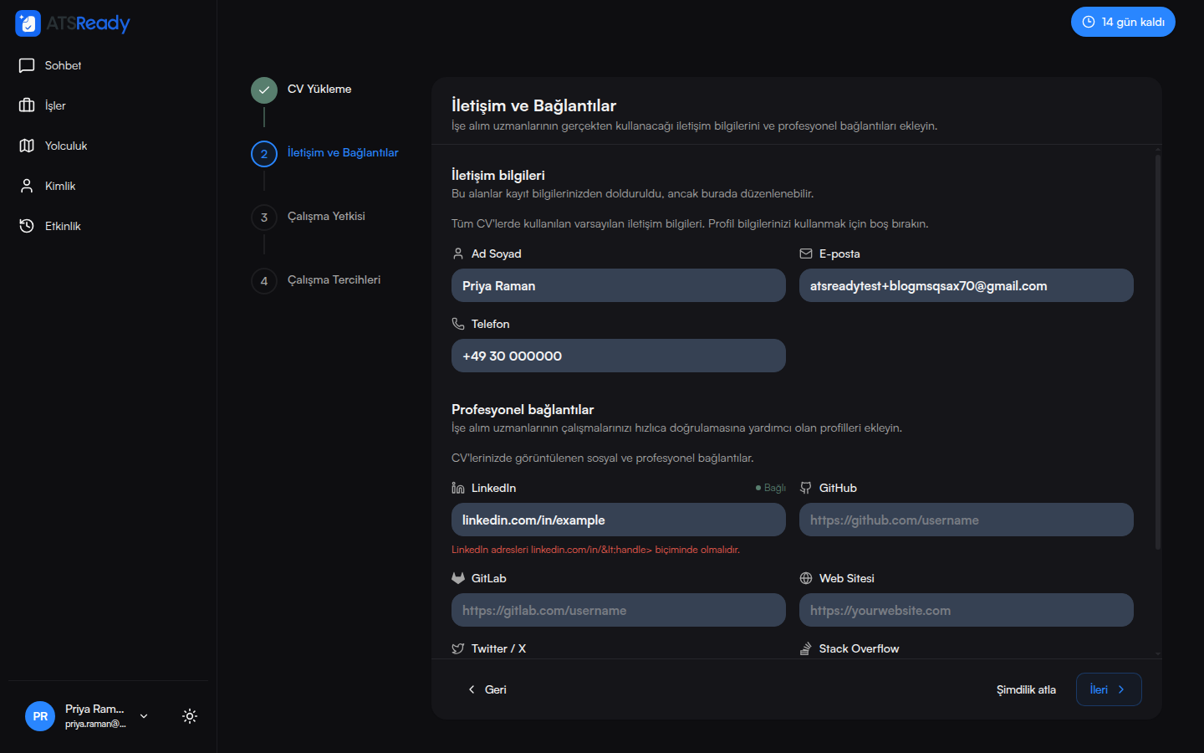This screenshot has height=753, width=1204.
Task: Click the İletişim bilgileri section heading
Action: coord(498,175)
